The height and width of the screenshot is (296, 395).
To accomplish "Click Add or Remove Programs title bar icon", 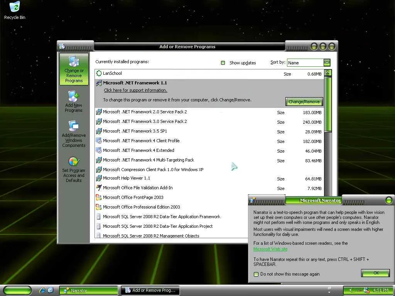I will coord(62,46).
